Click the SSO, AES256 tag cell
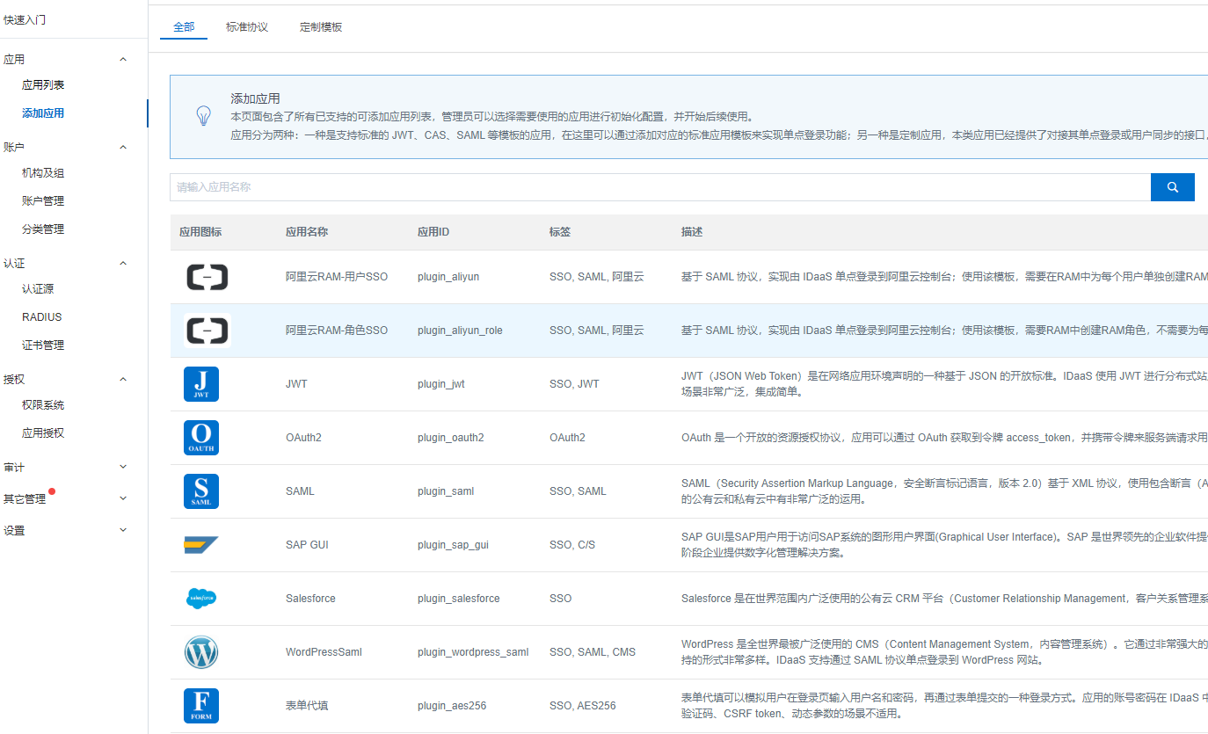Viewport: 1208px width, 734px height. click(583, 706)
